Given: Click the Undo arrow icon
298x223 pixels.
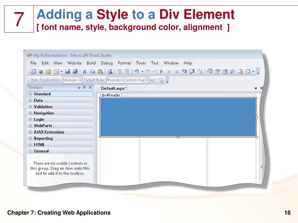Looking at the screenshot, I should (x=136, y=71).
